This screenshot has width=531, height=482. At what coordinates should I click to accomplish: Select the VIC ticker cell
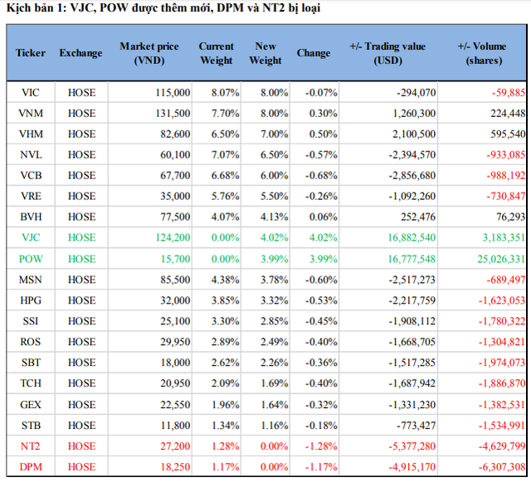tap(31, 92)
